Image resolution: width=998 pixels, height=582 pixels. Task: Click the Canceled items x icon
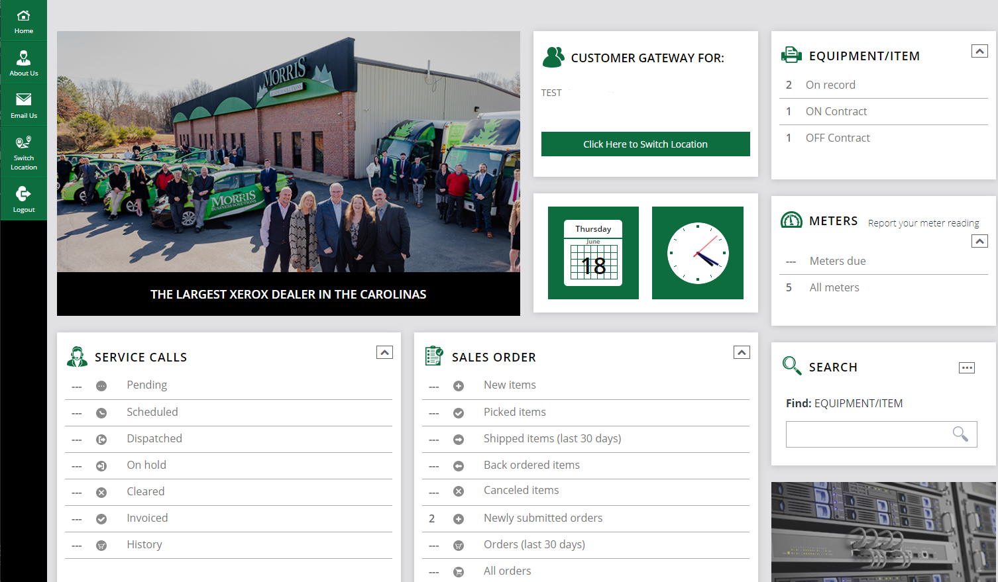(459, 491)
